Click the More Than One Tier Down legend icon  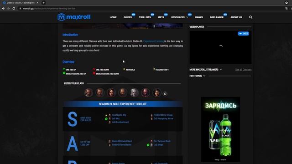[x=94, y=73]
